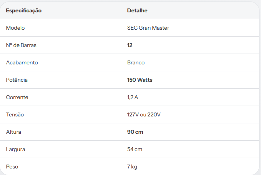Click the 7 kg weight value
The image size is (261, 175).
click(132, 167)
